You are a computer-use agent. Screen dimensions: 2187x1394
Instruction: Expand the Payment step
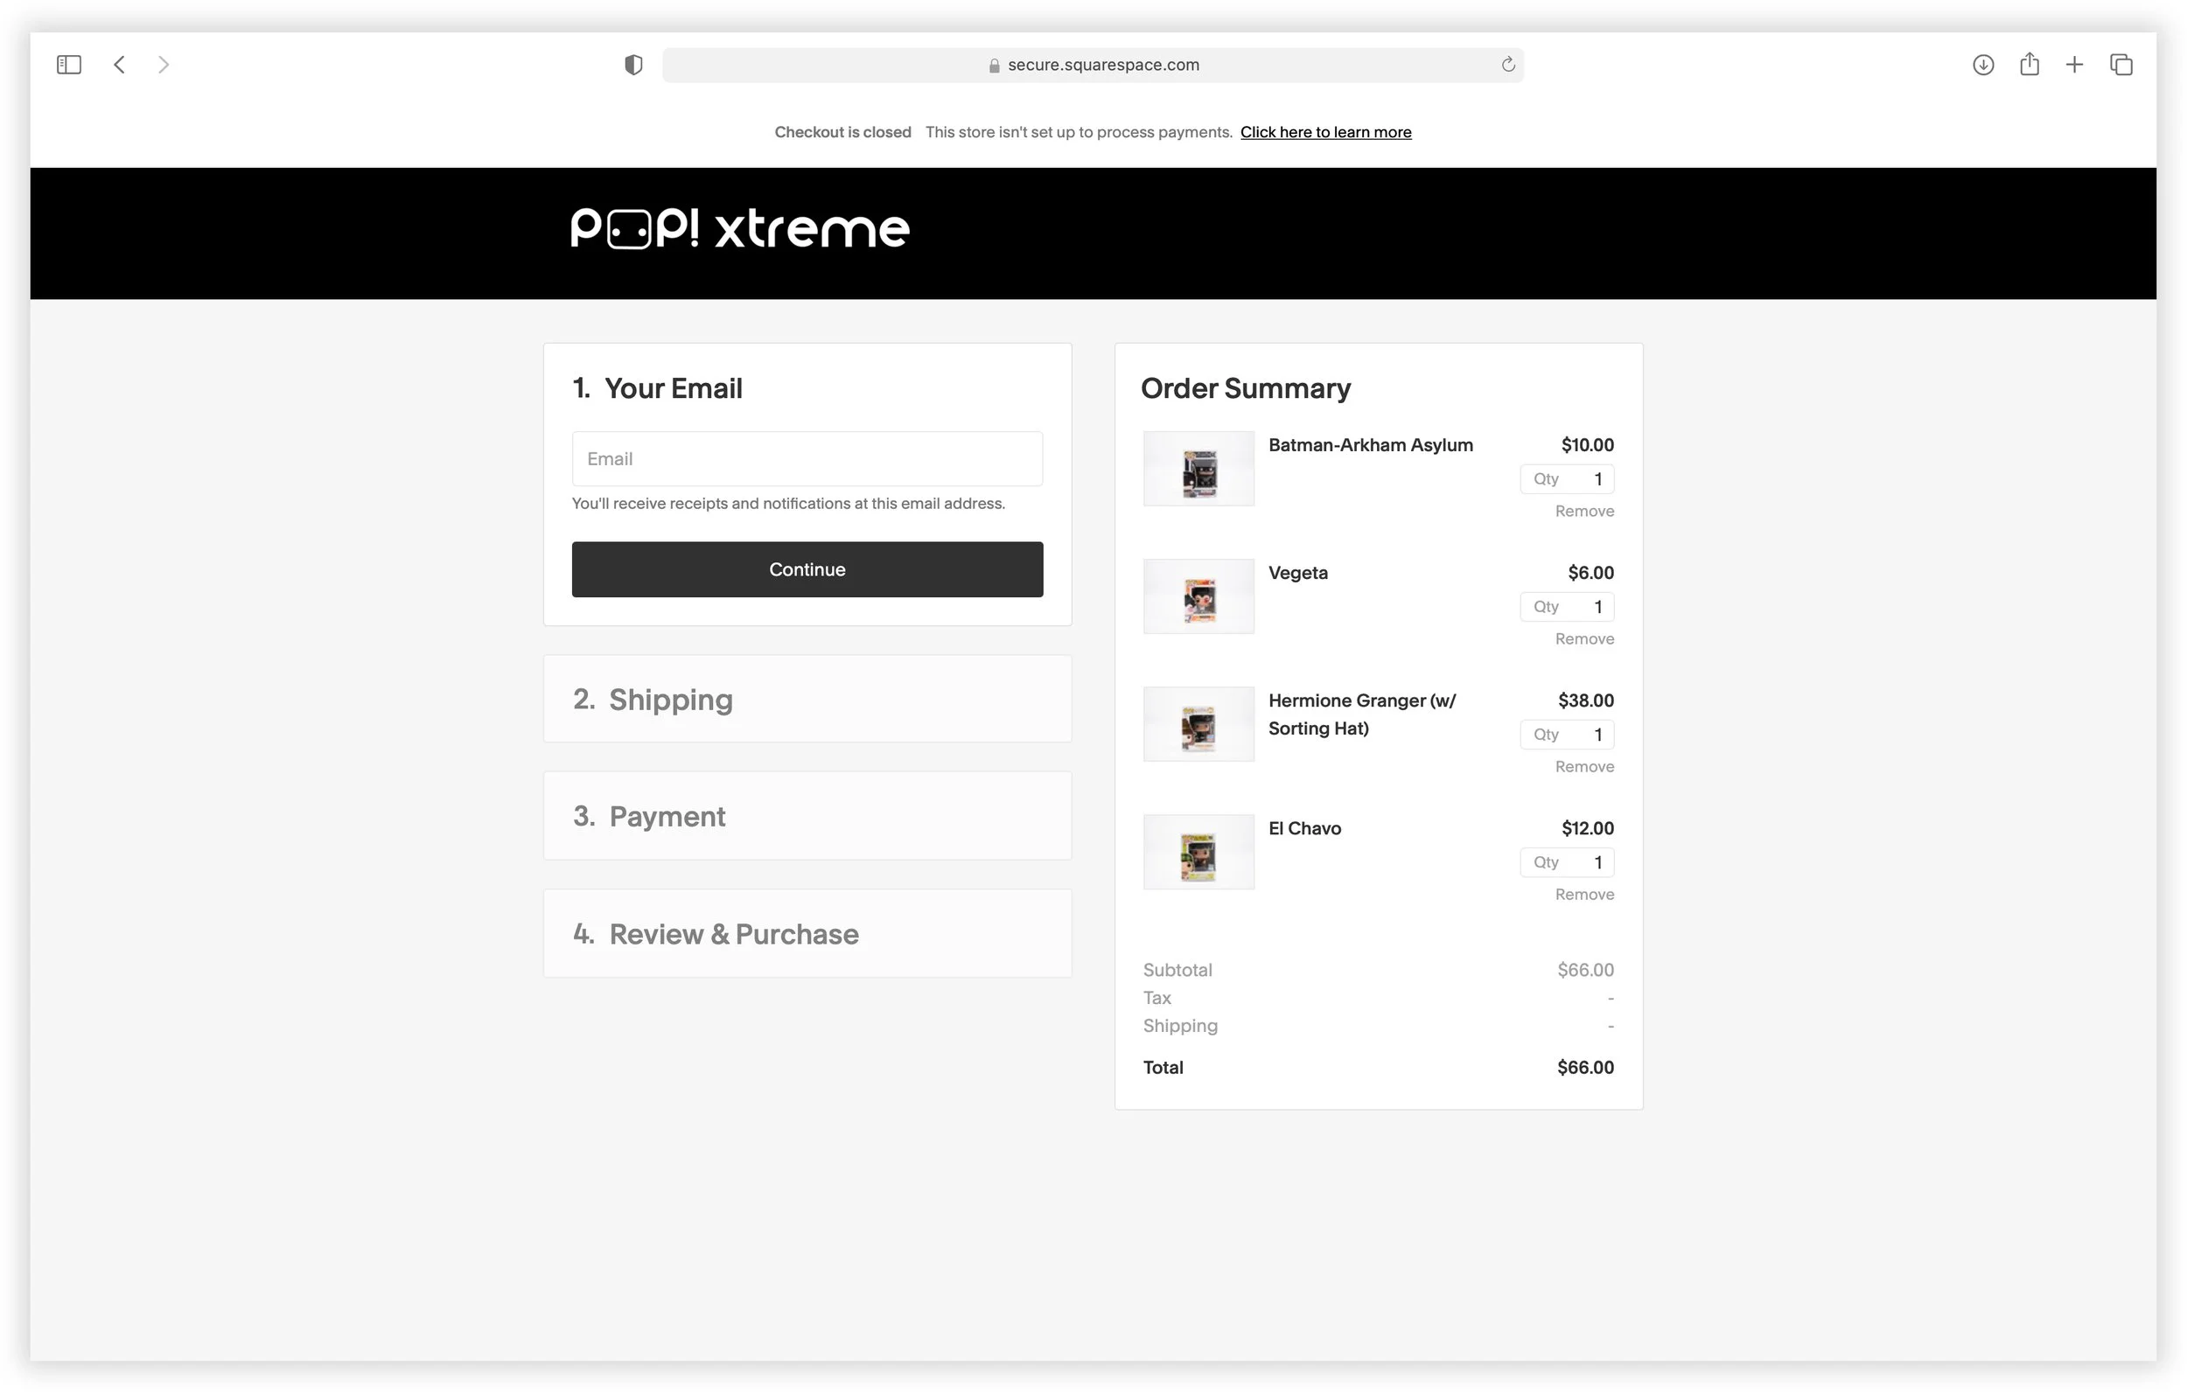pyautogui.click(x=807, y=817)
